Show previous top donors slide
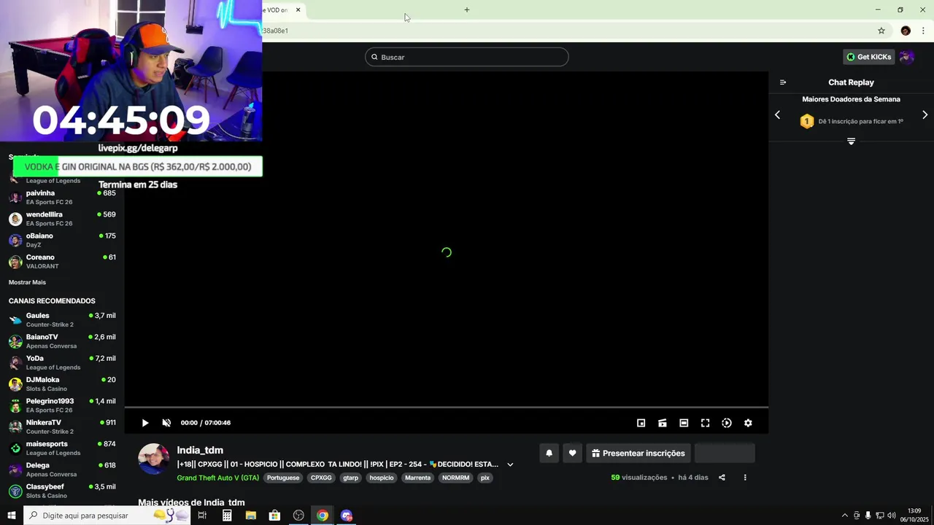 pyautogui.click(x=777, y=115)
